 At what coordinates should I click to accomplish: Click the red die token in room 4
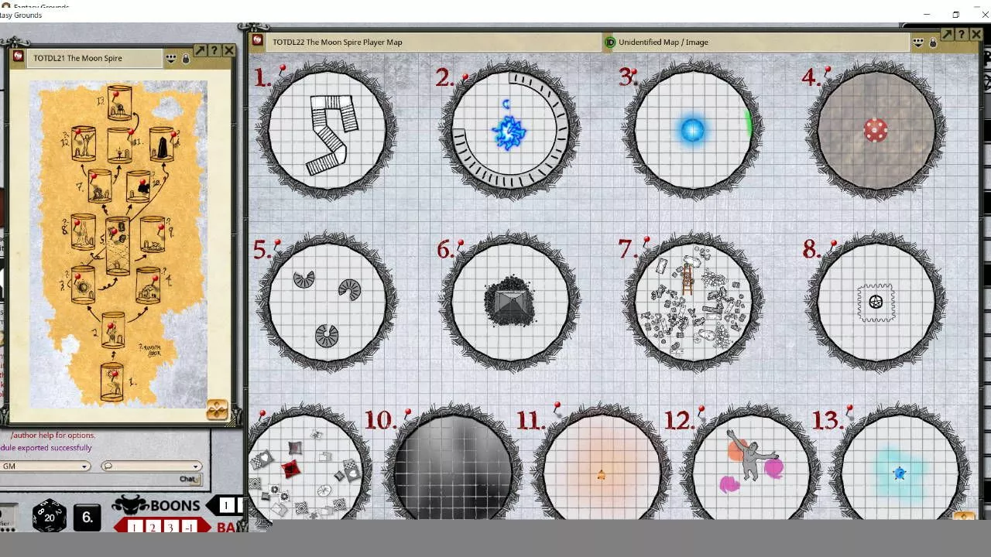876,130
